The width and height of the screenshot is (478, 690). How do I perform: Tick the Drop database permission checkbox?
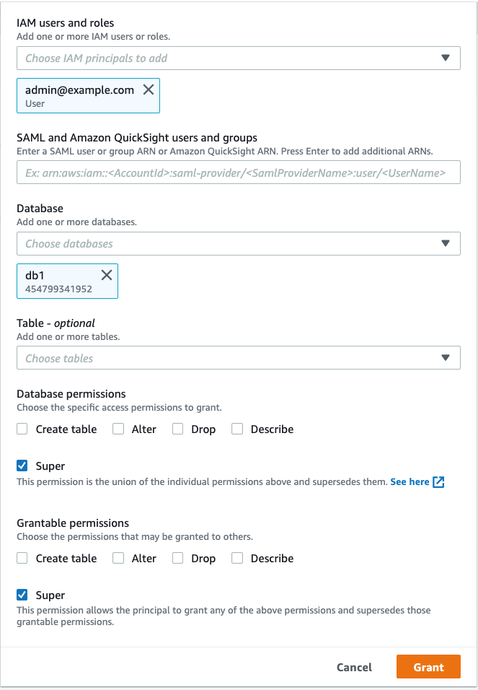point(178,429)
